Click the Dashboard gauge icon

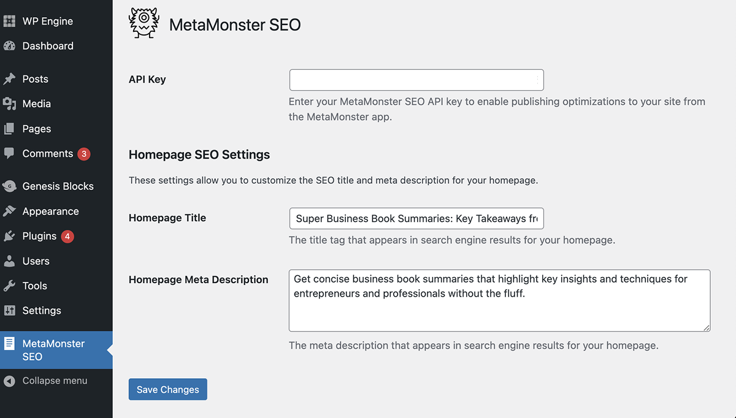[x=9, y=46]
